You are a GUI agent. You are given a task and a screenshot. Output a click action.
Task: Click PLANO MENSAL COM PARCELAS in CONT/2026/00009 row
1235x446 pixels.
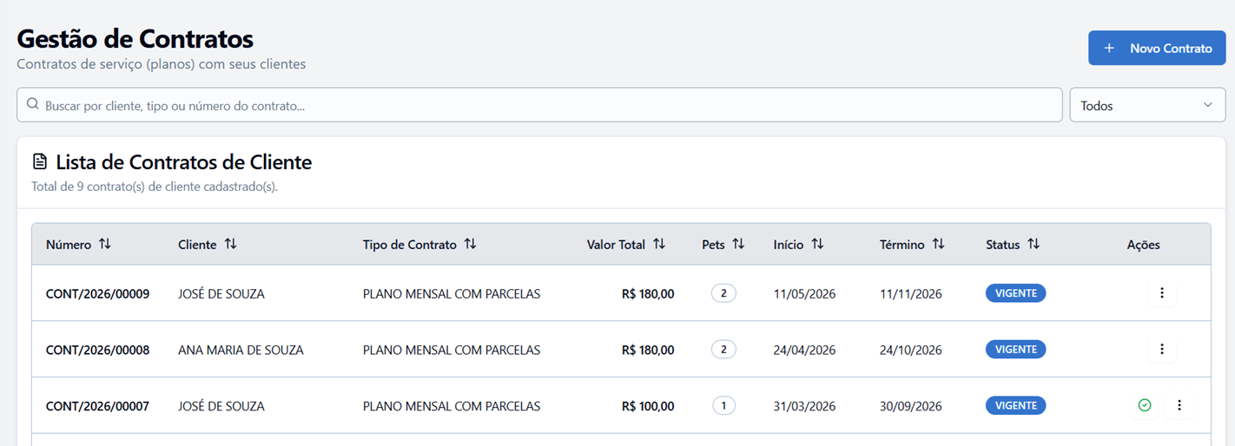[x=452, y=294]
